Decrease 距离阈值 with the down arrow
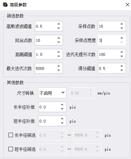This screenshot has width=131, height=159. [58, 57]
